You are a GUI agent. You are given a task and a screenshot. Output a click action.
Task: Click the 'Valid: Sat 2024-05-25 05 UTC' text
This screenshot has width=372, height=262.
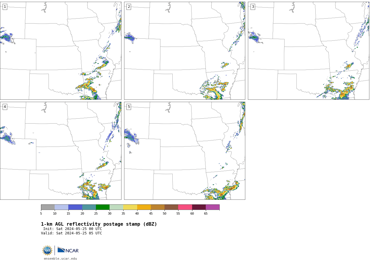pyautogui.click(x=71, y=233)
